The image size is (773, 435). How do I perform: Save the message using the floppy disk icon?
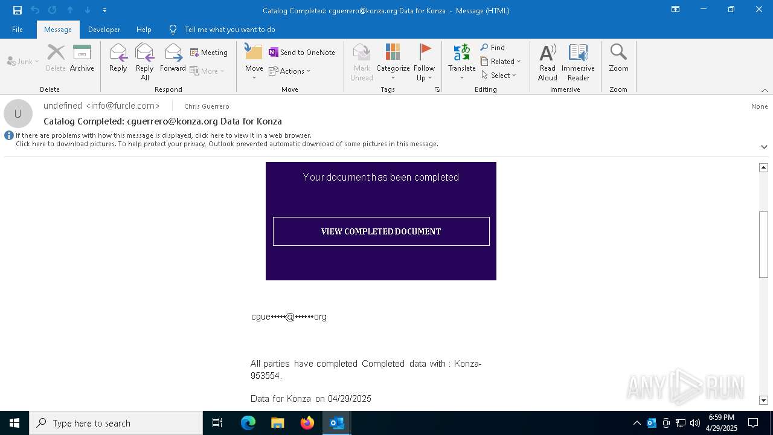coord(18,10)
